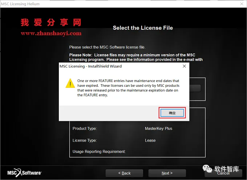Viewport: 247px width, 180px height.
Task: Close the MSC Licensing Helium window
Action: point(242,4)
